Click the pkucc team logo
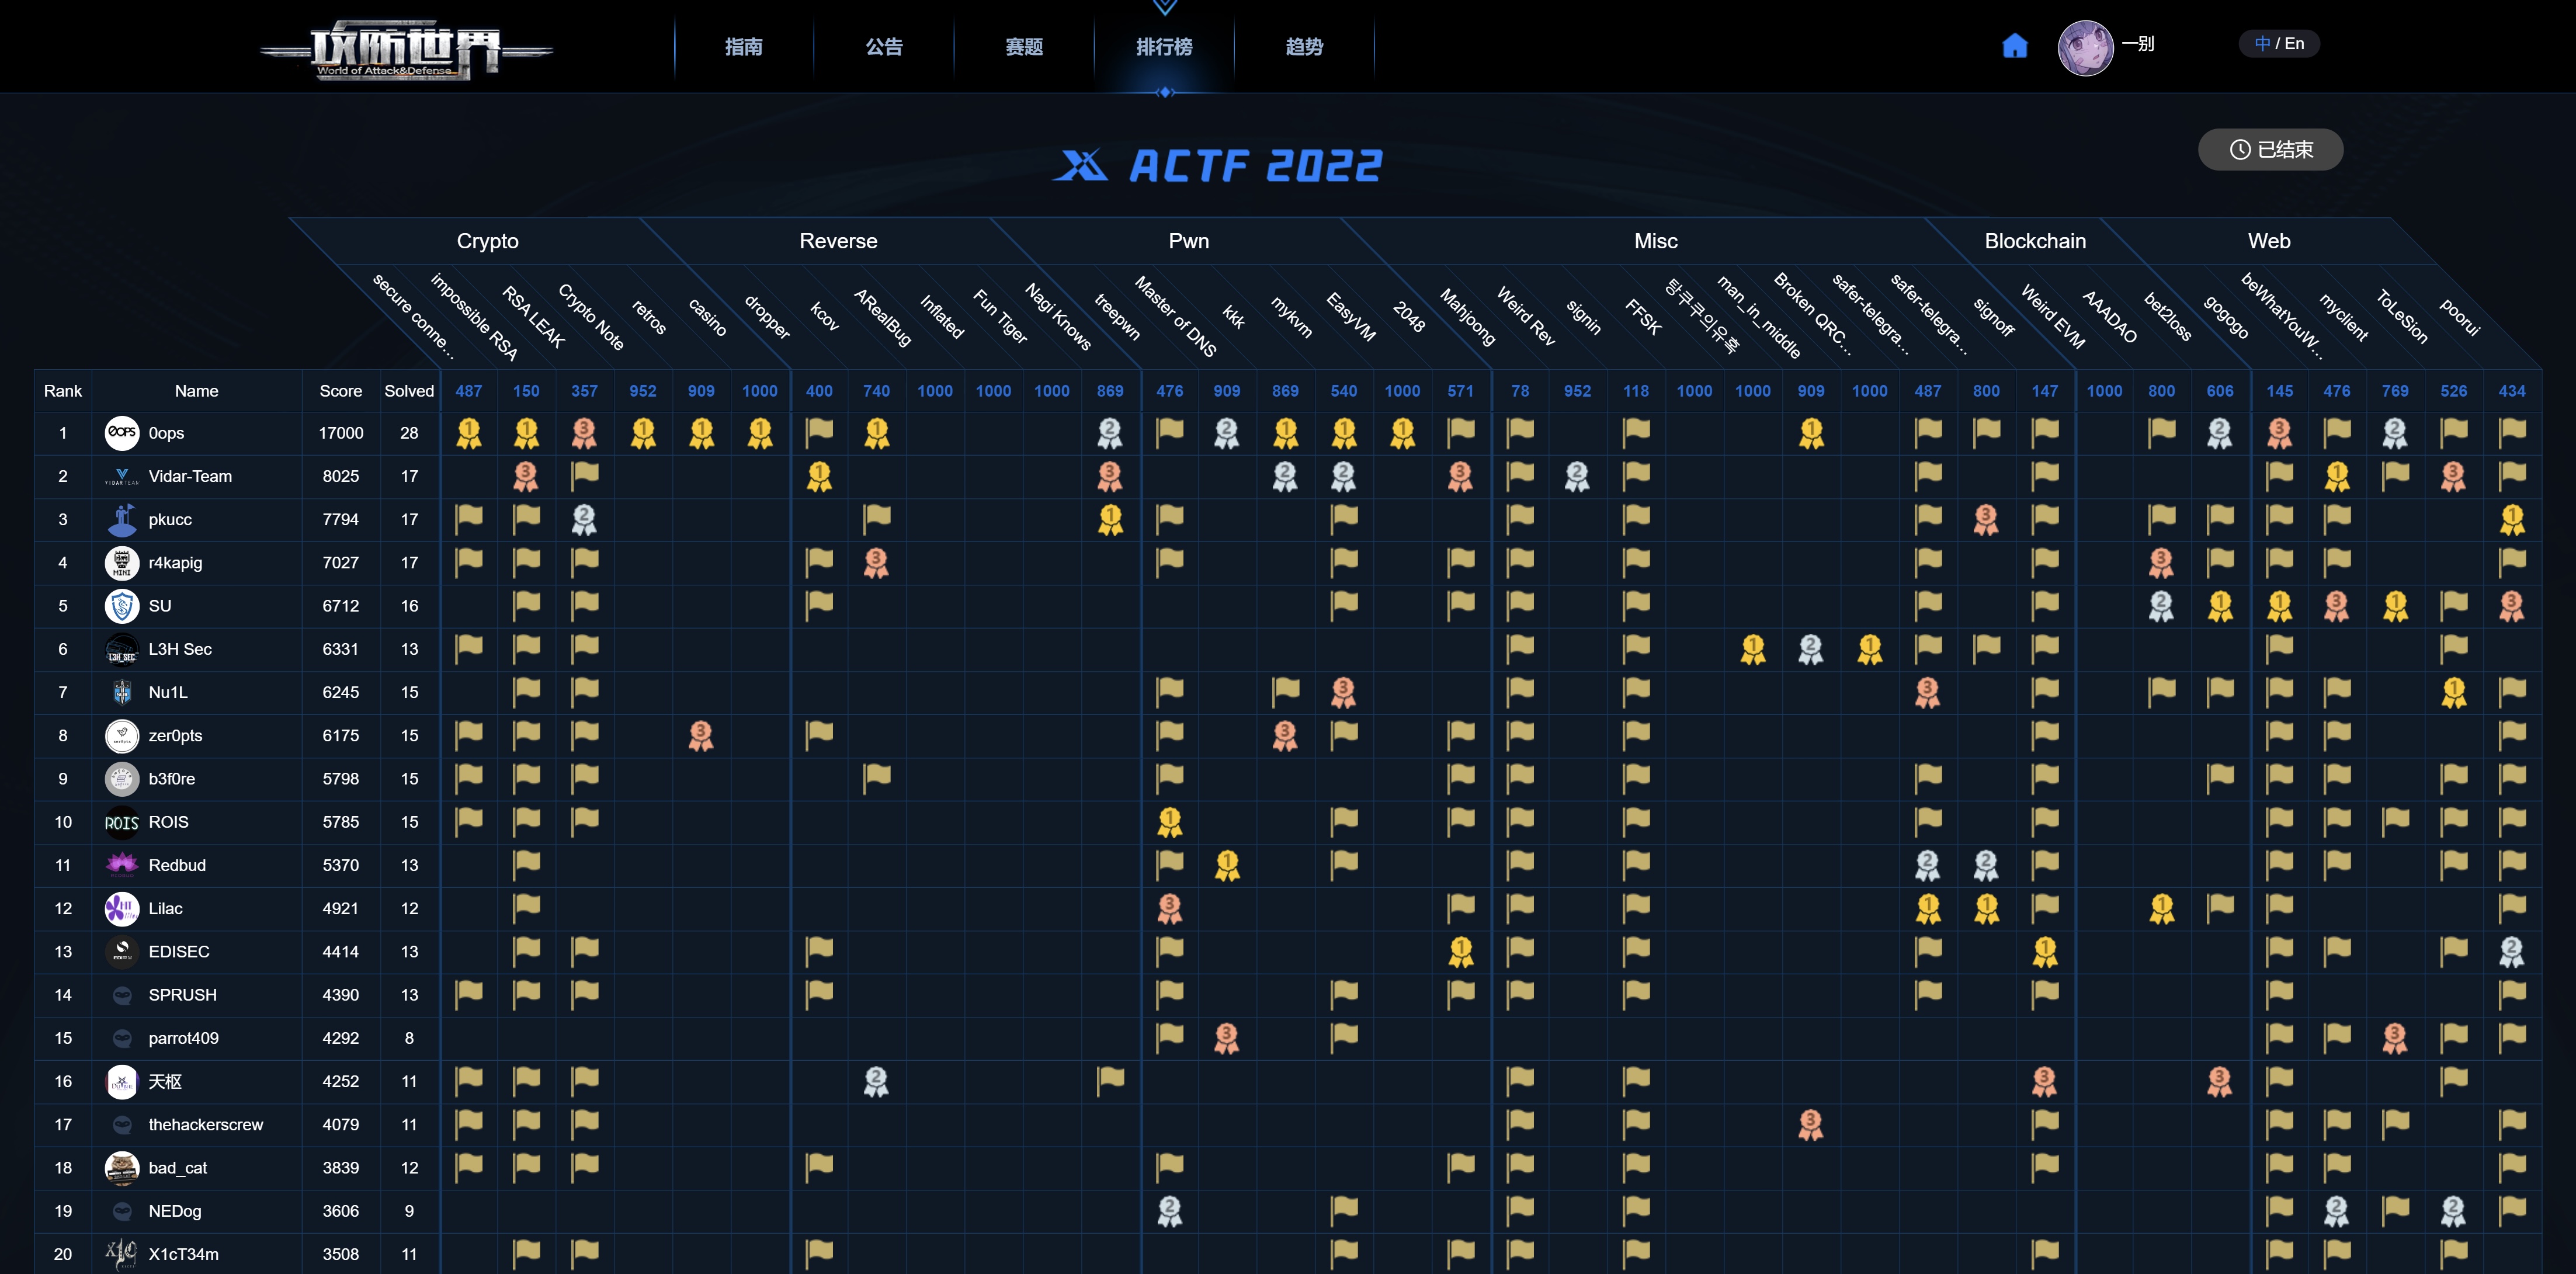This screenshot has width=2576, height=1274. (x=121, y=519)
